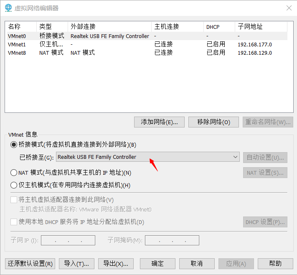Click the 子网掩码 input field
The height and width of the screenshot is (275, 297).
tap(172, 240)
